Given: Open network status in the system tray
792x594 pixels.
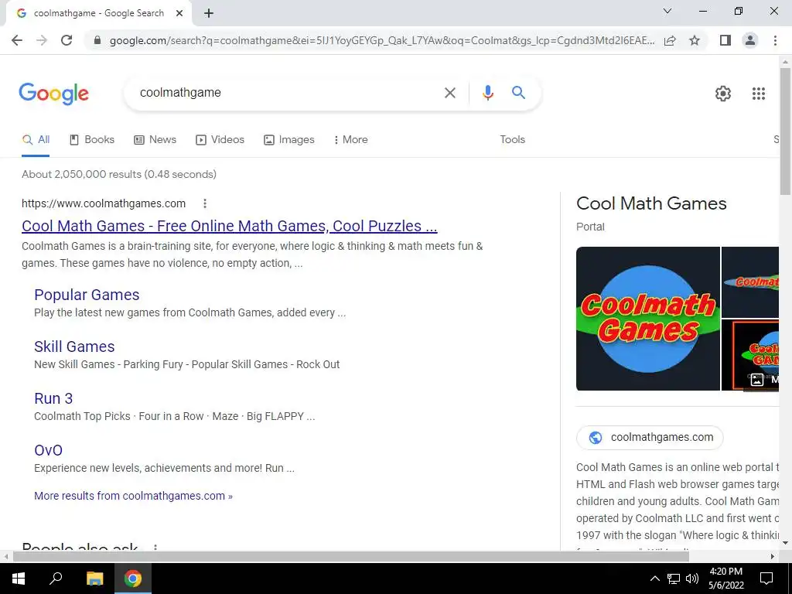Looking at the screenshot, I should (x=674, y=579).
